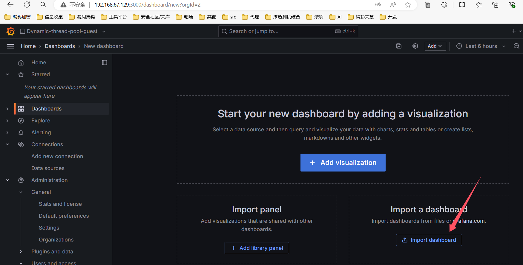The width and height of the screenshot is (523, 265).
Task: Open Default preferences menu item
Action: pos(64,216)
